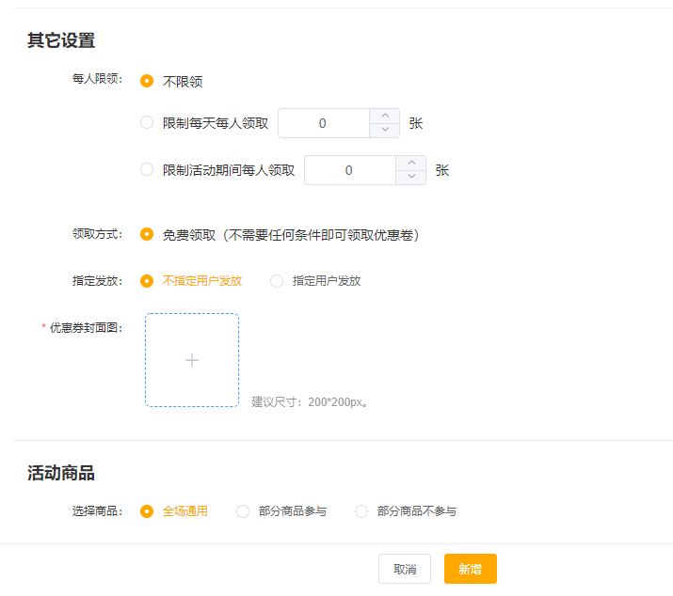Select 指定用户发放 option
The height and width of the screenshot is (596, 673).
(277, 280)
